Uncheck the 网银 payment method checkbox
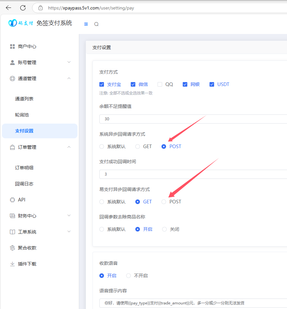Screen dimensions: 287x309 tap(185, 84)
